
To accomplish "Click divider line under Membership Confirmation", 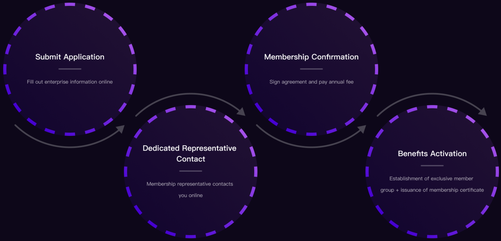I will pyautogui.click(x=311, y=69).
